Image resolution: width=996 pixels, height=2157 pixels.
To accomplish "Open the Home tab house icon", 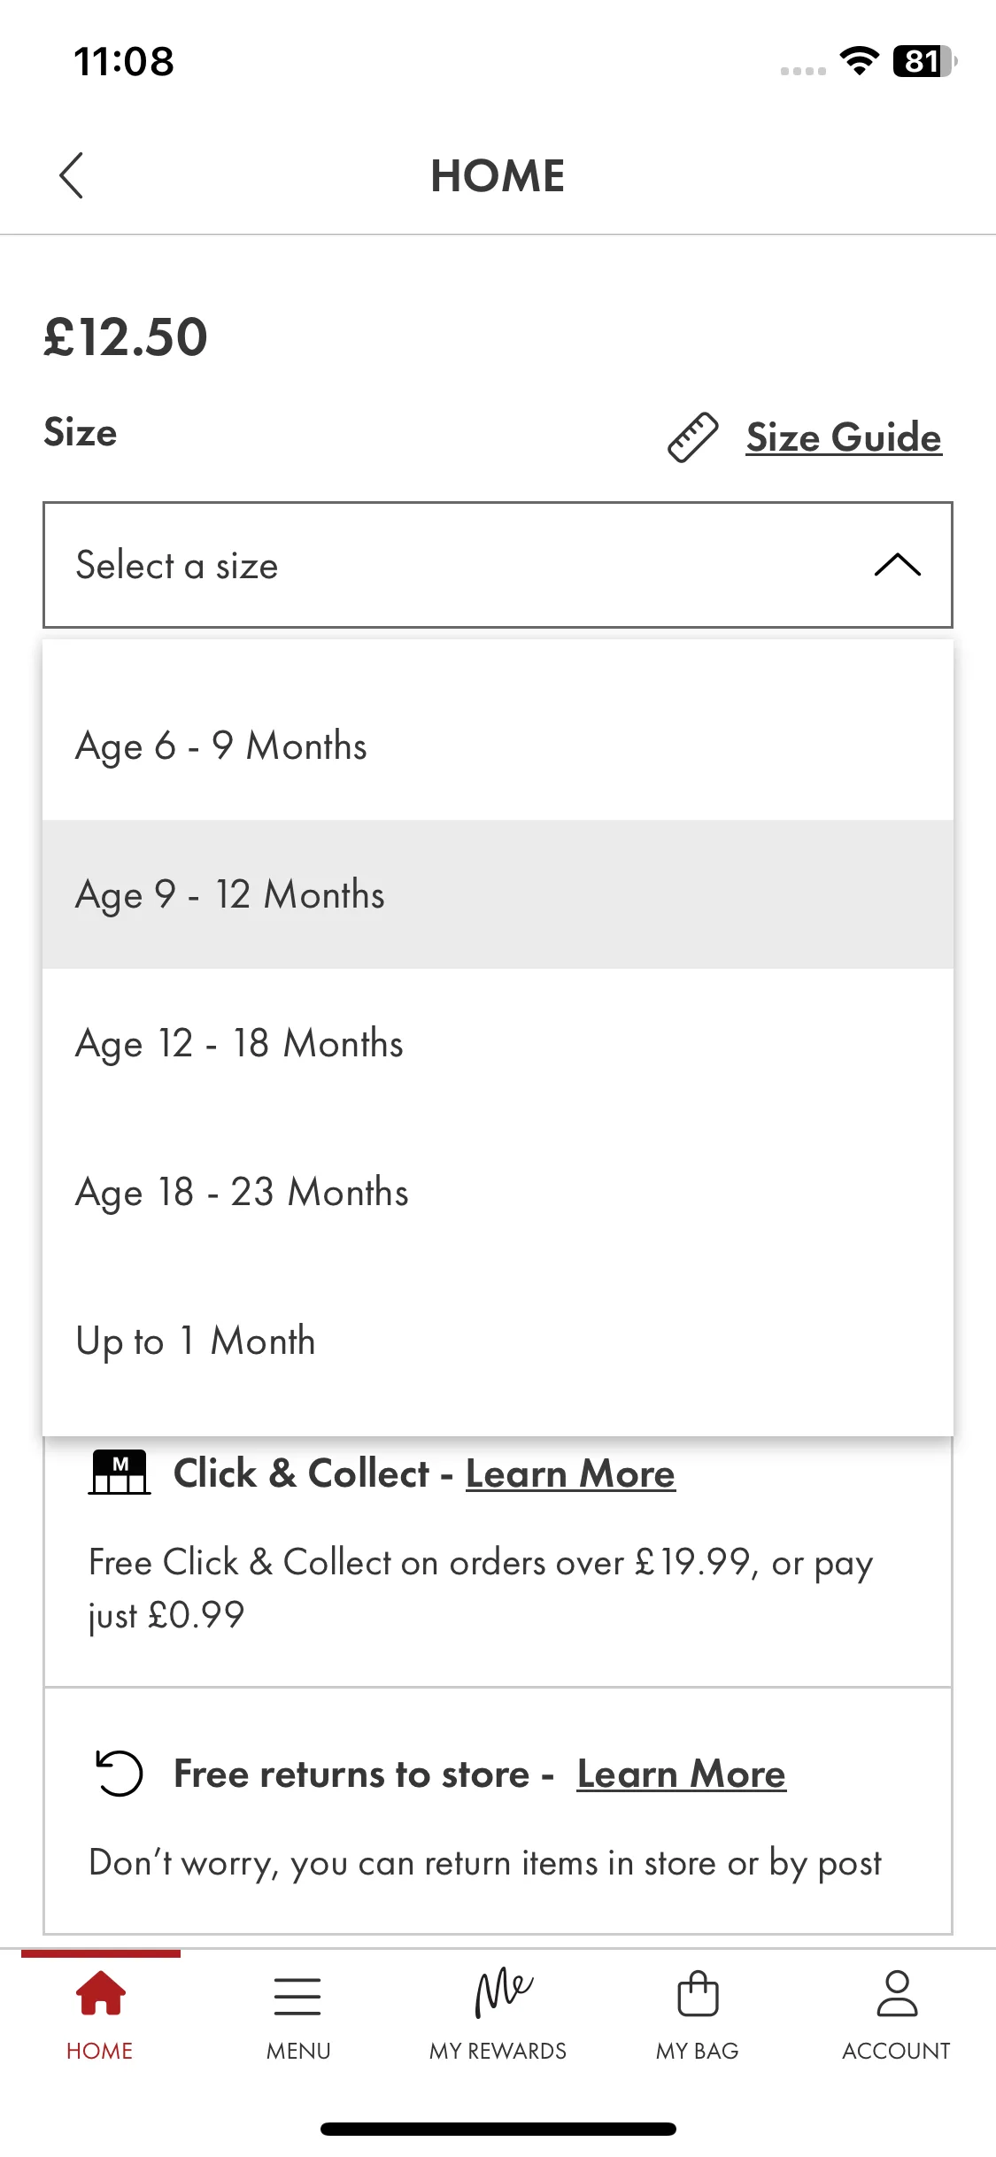I will point(100,1993).
